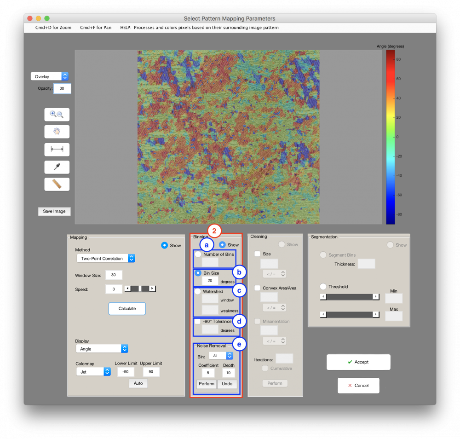Viewport: 460px width, 439px height.
Task: Open the Misorientation comparison dropdown
Action: (275, 341)
